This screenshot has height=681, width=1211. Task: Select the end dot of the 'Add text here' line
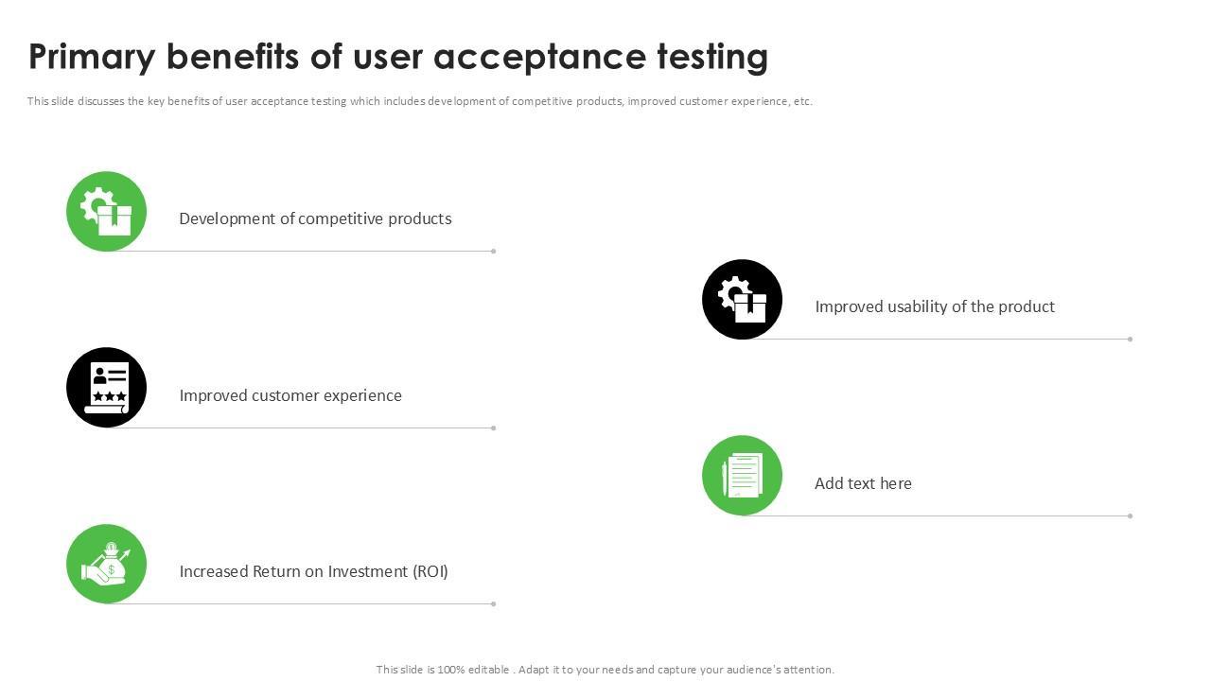(1130, 516)
